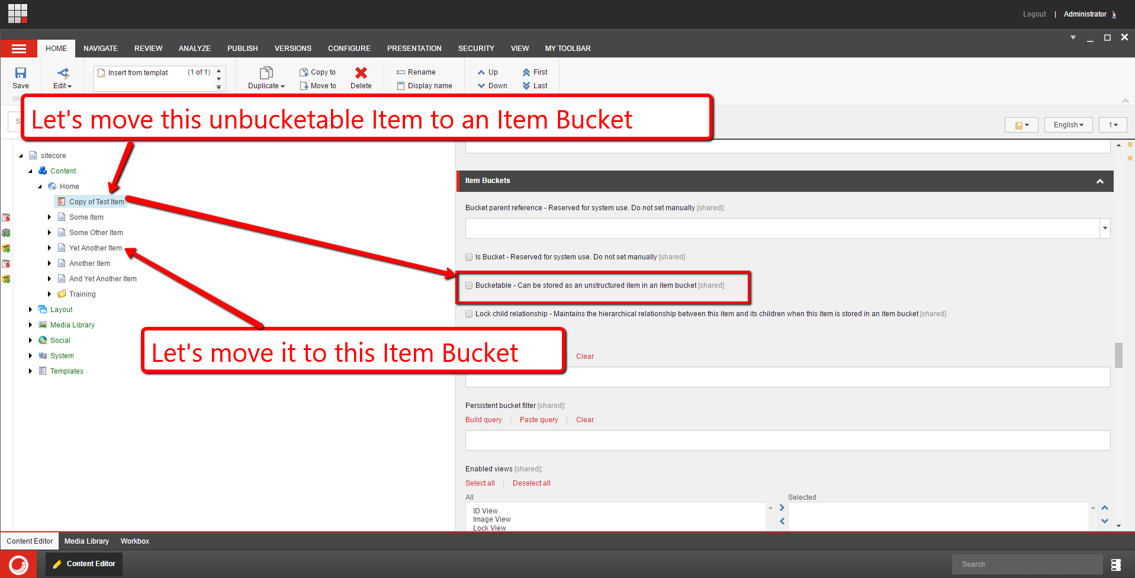
Task: Check Lock child relationship option
Action: [x=469, y=314]
